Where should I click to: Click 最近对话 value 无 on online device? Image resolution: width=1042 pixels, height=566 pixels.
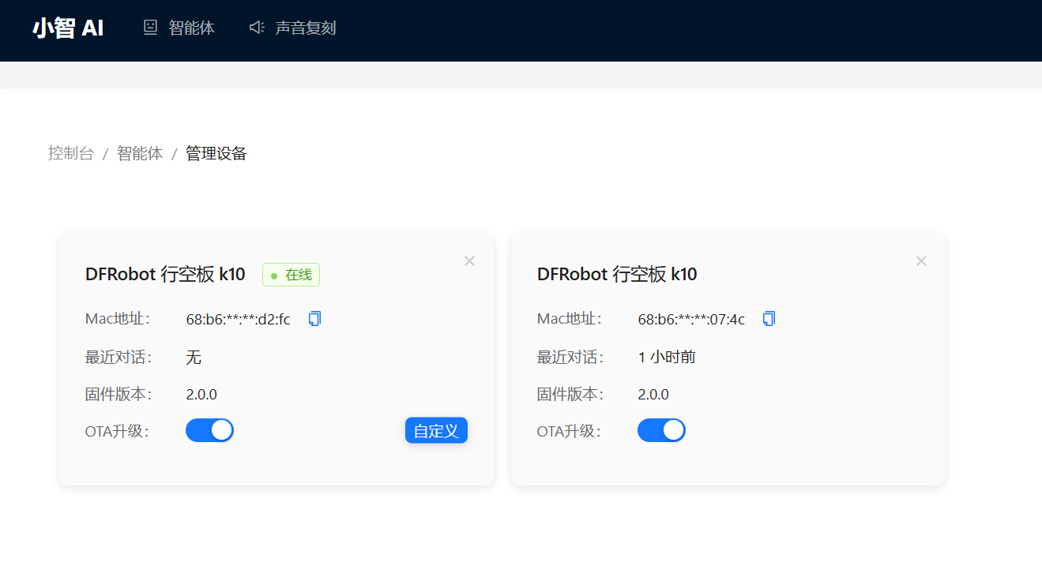coord(194,357)
